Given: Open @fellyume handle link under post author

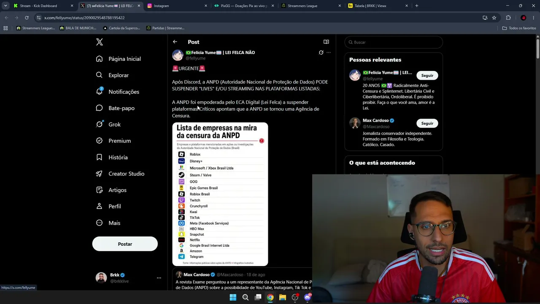Looking at the screenshot, I should pos(195,58).
